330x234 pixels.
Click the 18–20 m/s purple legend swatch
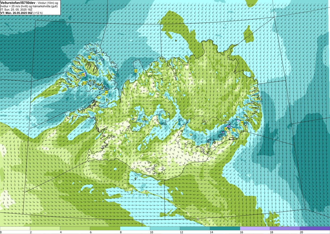pos(285,228)
